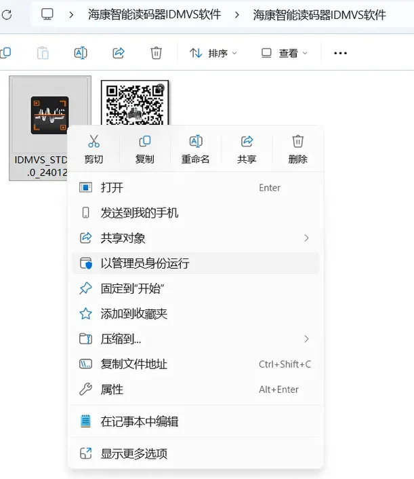Screen dimensions: 414x479
Task: Click 剪切 cut in context menu
Action: tap(94, 149)
